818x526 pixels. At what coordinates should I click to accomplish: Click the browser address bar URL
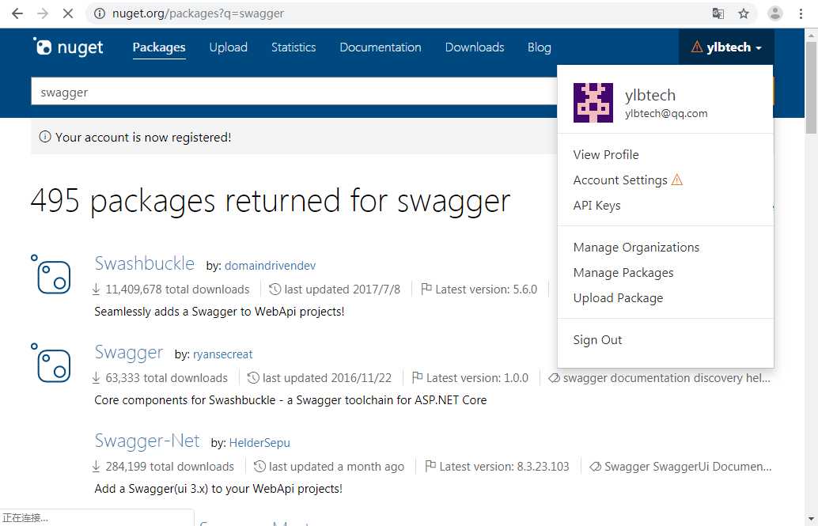[x=199, y=13]
